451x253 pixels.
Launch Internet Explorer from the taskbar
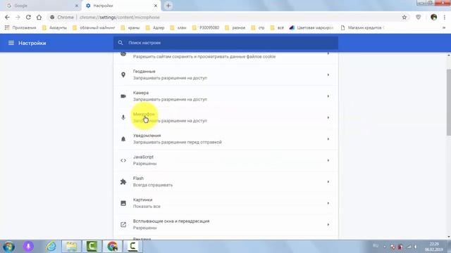click(51, 247)
